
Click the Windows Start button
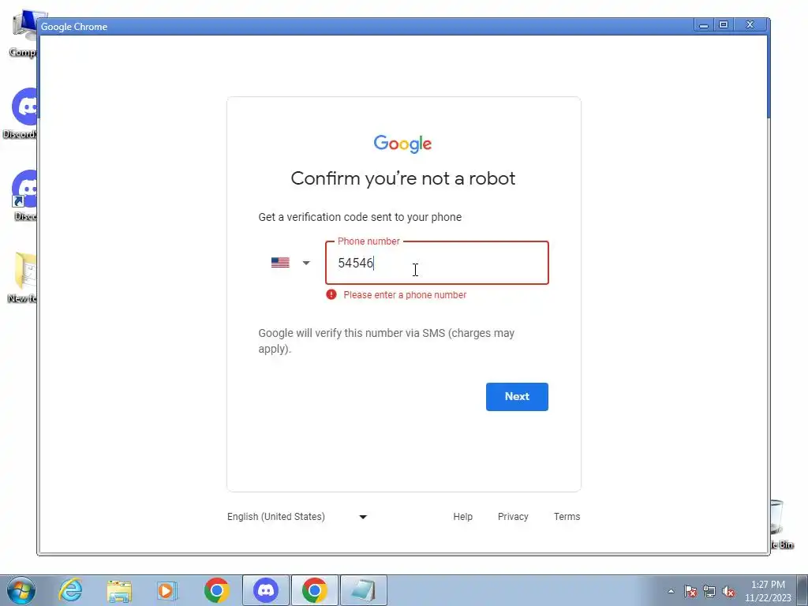click(21, 590)
